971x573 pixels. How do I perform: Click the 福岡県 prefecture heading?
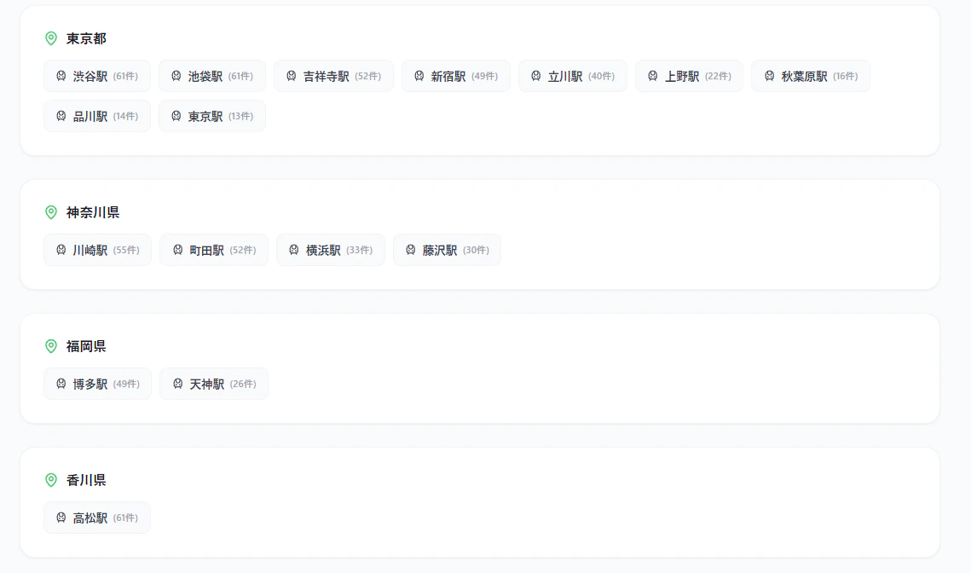click(86, 345)
